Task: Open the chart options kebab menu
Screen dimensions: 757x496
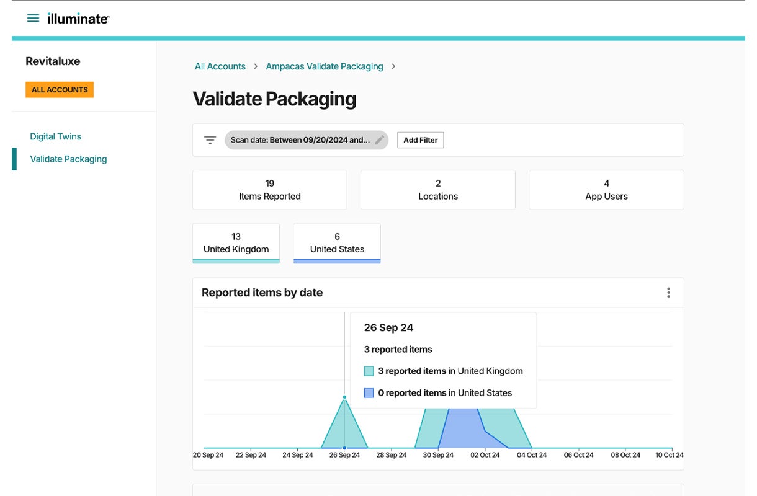Action: [x=668, y=292]
